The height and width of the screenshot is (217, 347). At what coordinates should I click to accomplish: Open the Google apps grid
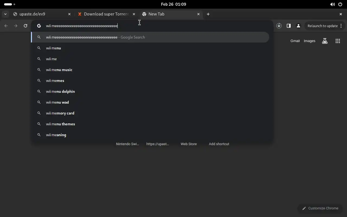(338, 41)
